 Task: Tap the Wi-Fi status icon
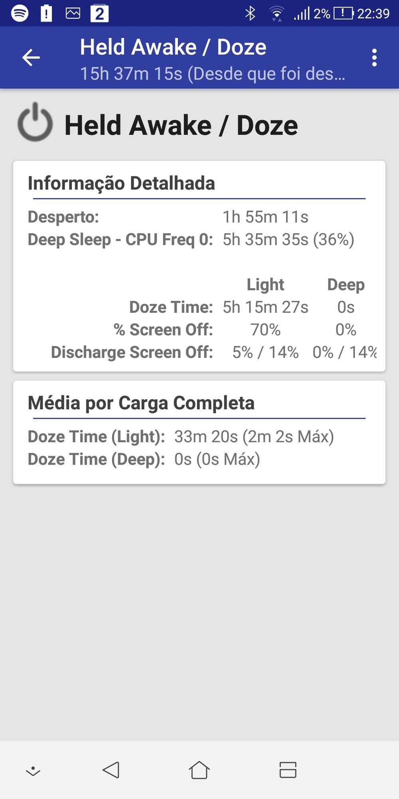click(x=276, y=14)
